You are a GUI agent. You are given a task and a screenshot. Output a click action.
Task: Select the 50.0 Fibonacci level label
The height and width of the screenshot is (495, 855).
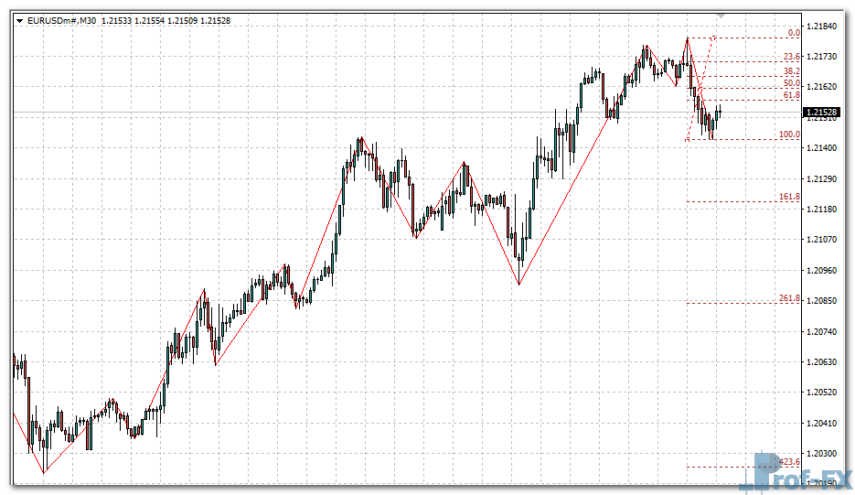pos(791,83)
